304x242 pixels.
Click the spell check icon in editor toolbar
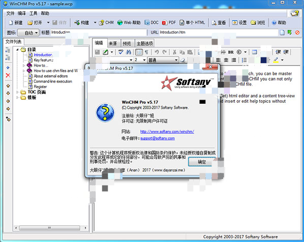tap(121, 52)
